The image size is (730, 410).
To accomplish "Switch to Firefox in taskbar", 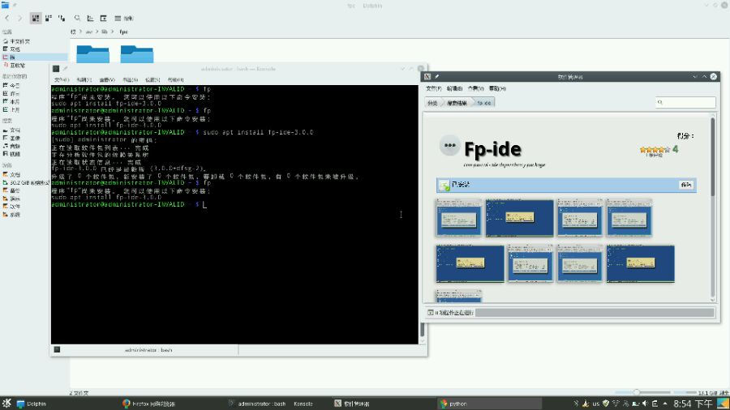I will (149, 404).
